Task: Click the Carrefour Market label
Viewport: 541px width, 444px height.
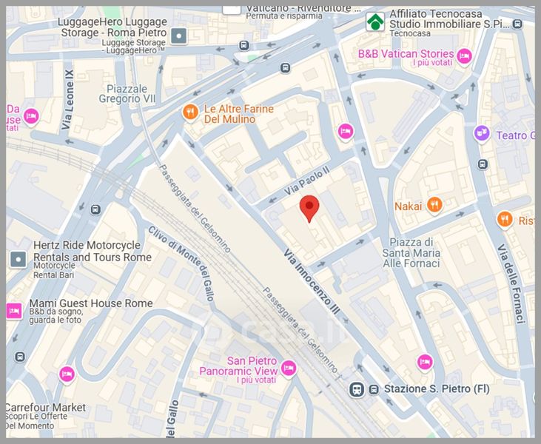Action: point(46,408)
